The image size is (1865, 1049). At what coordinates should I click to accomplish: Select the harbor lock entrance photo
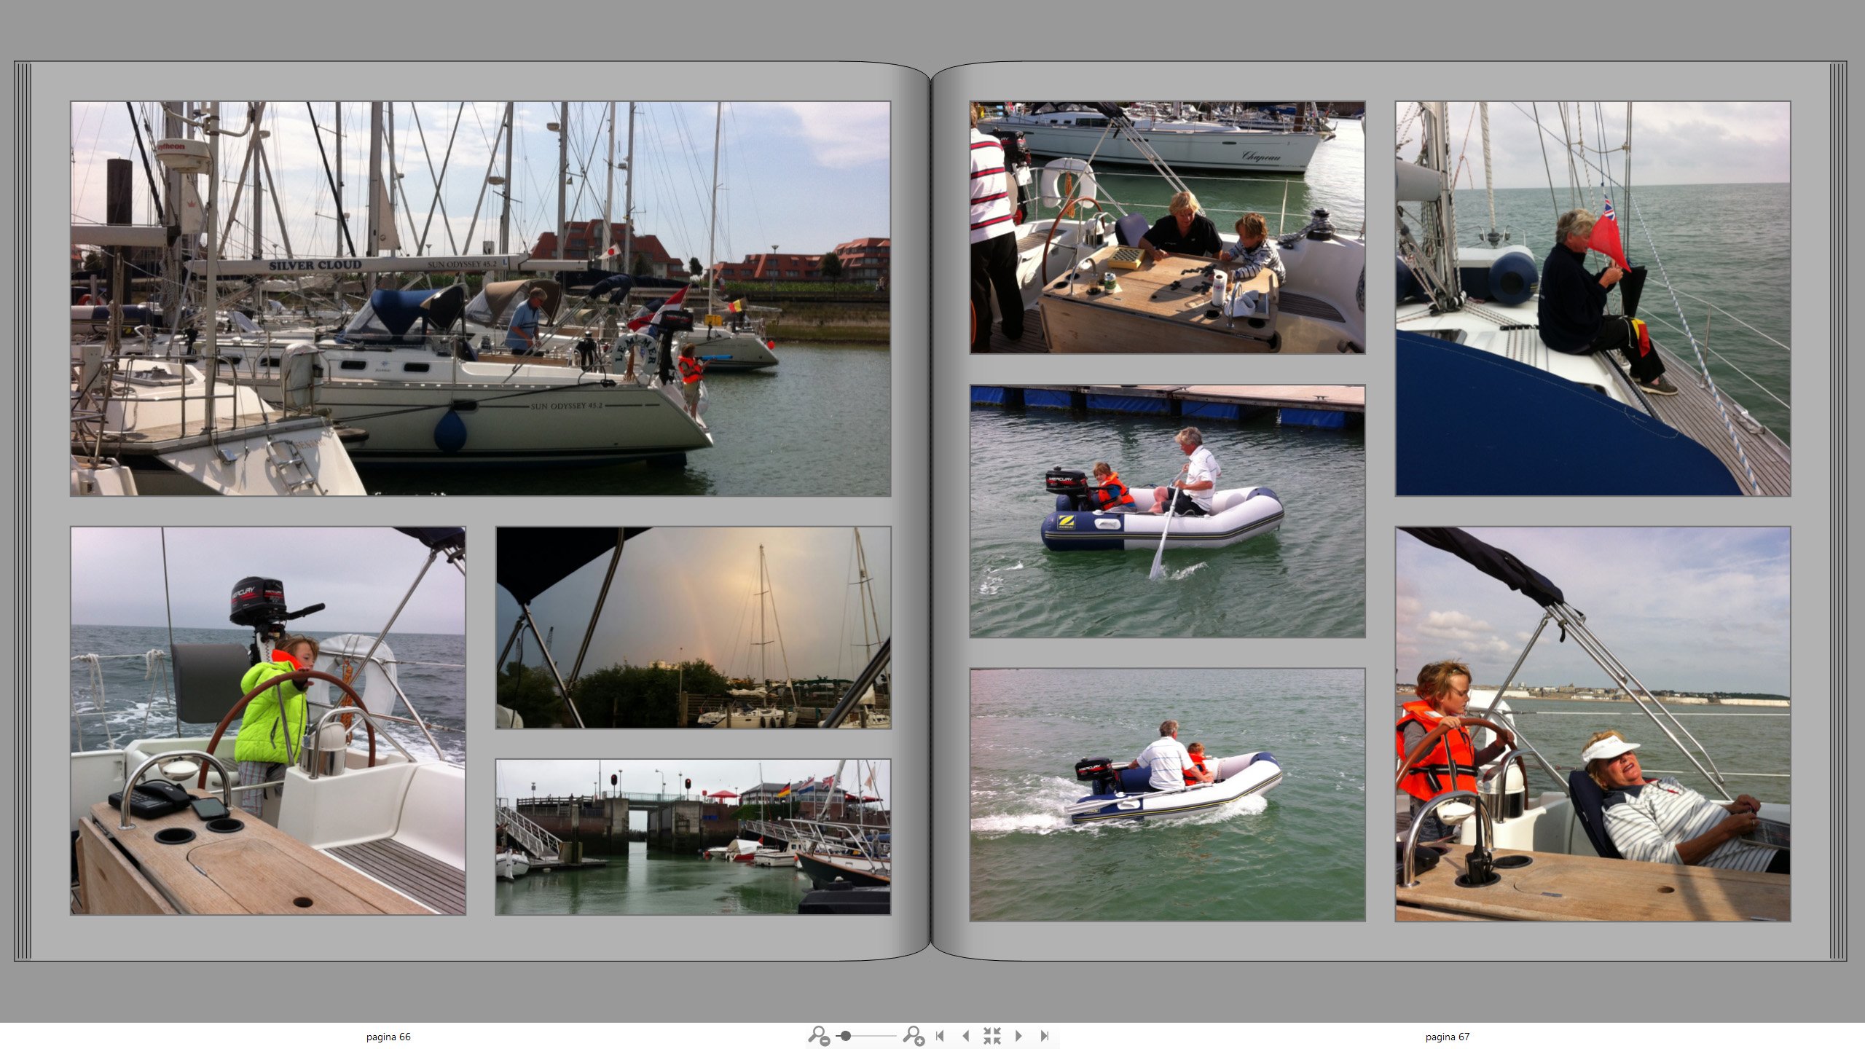coord(693,836)
